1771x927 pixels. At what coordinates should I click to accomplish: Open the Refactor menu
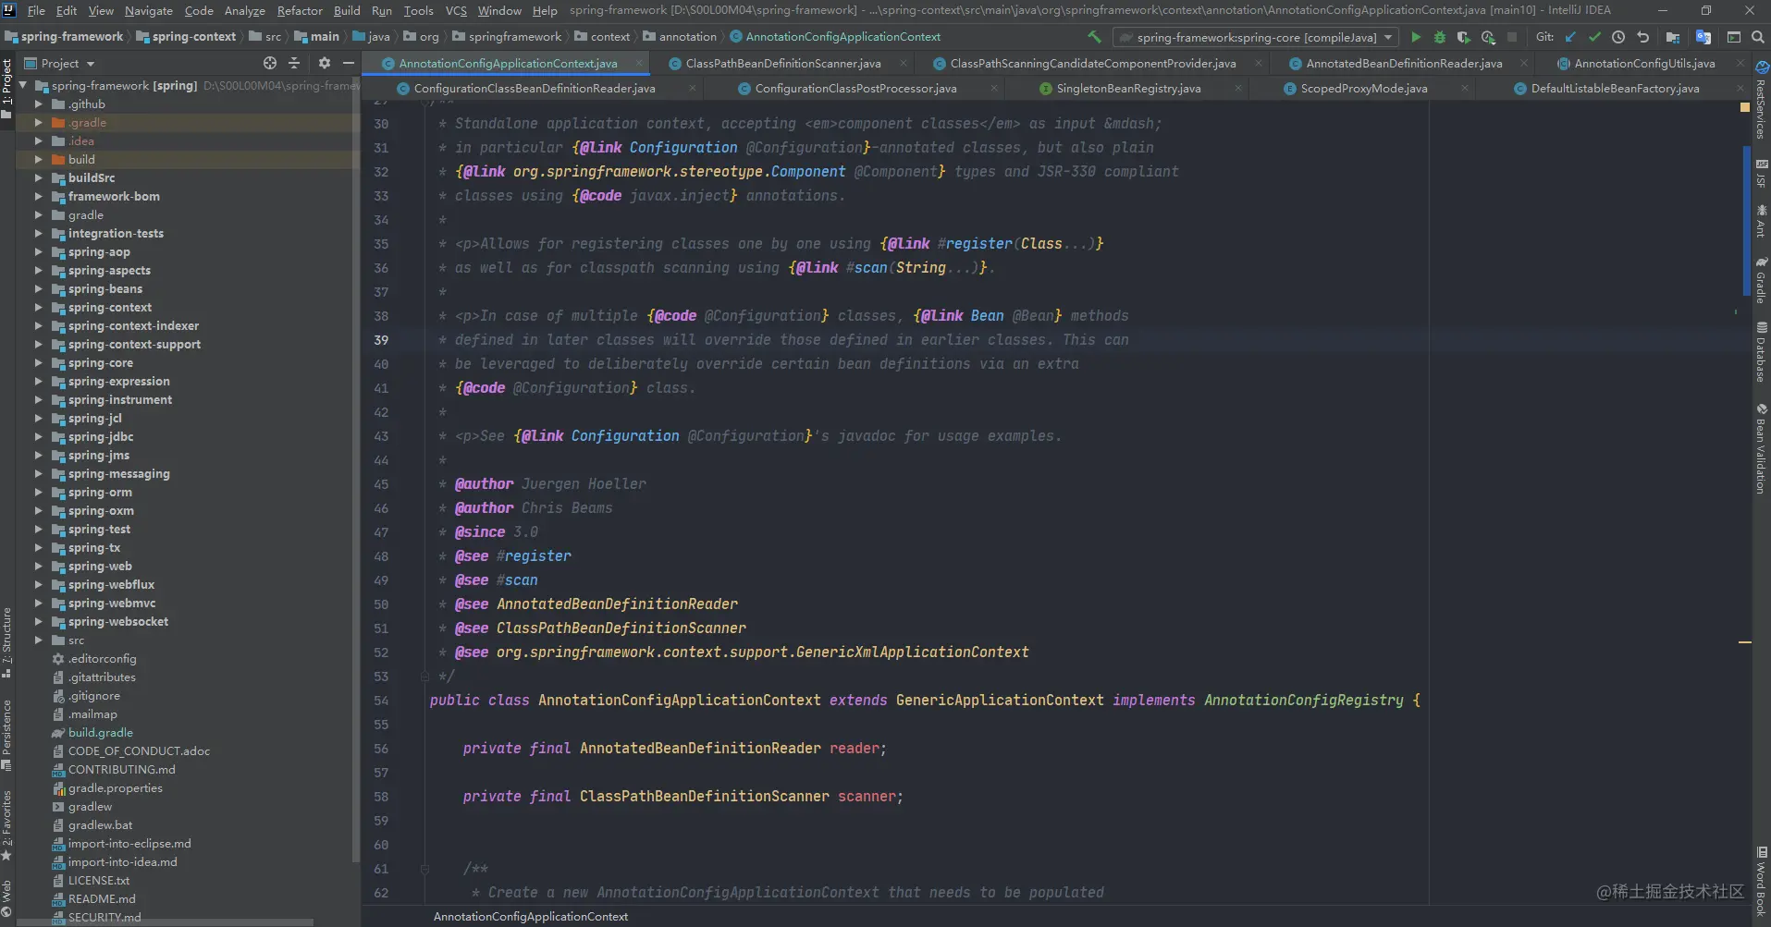pyautogui.click(x=300, y=10)
